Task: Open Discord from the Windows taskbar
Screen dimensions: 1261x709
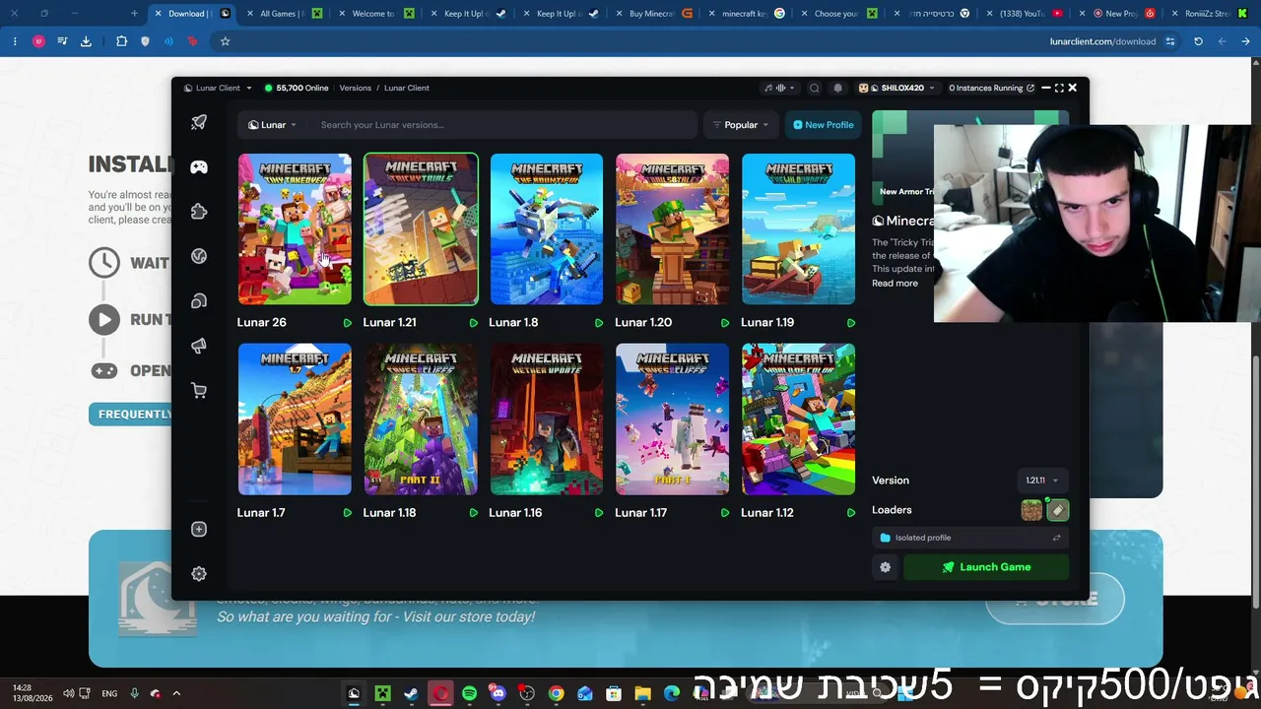Action: 498,693
